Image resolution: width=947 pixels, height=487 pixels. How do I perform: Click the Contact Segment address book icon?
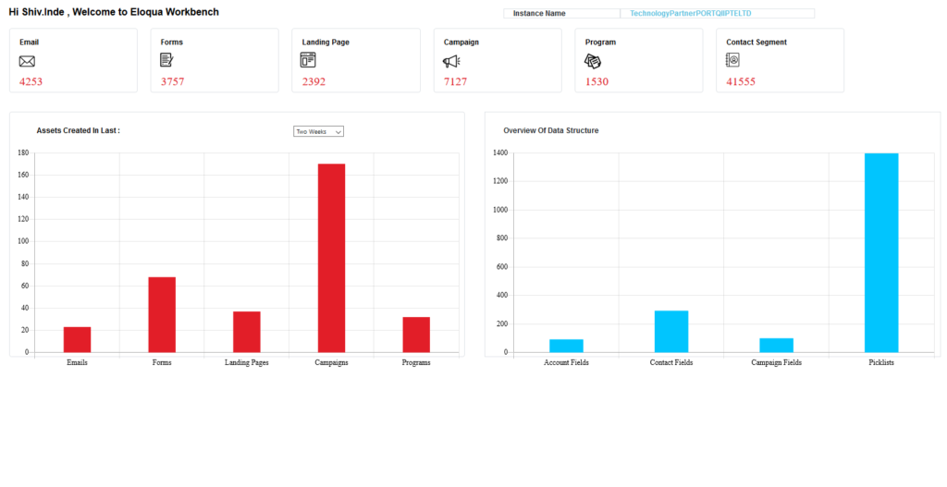(732, 60)
